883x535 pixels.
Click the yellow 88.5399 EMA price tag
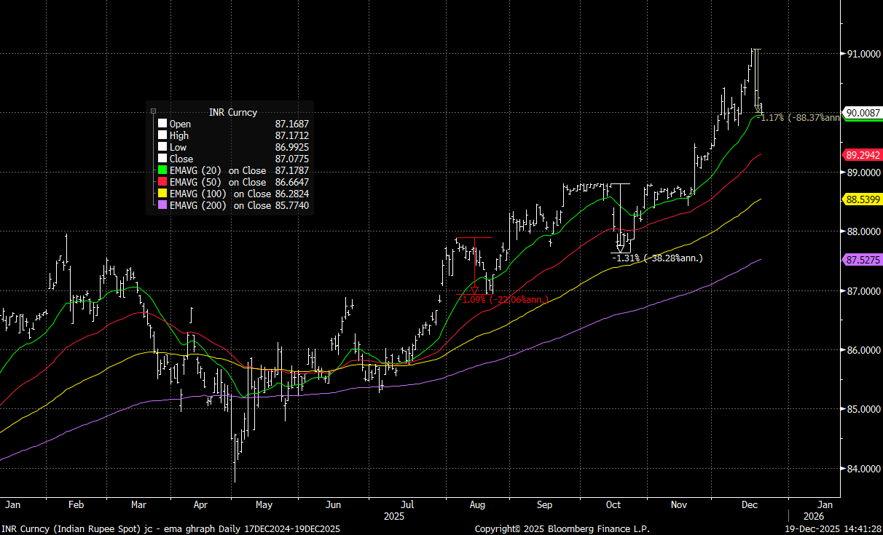pyautogui.click(x=863, y=199)
